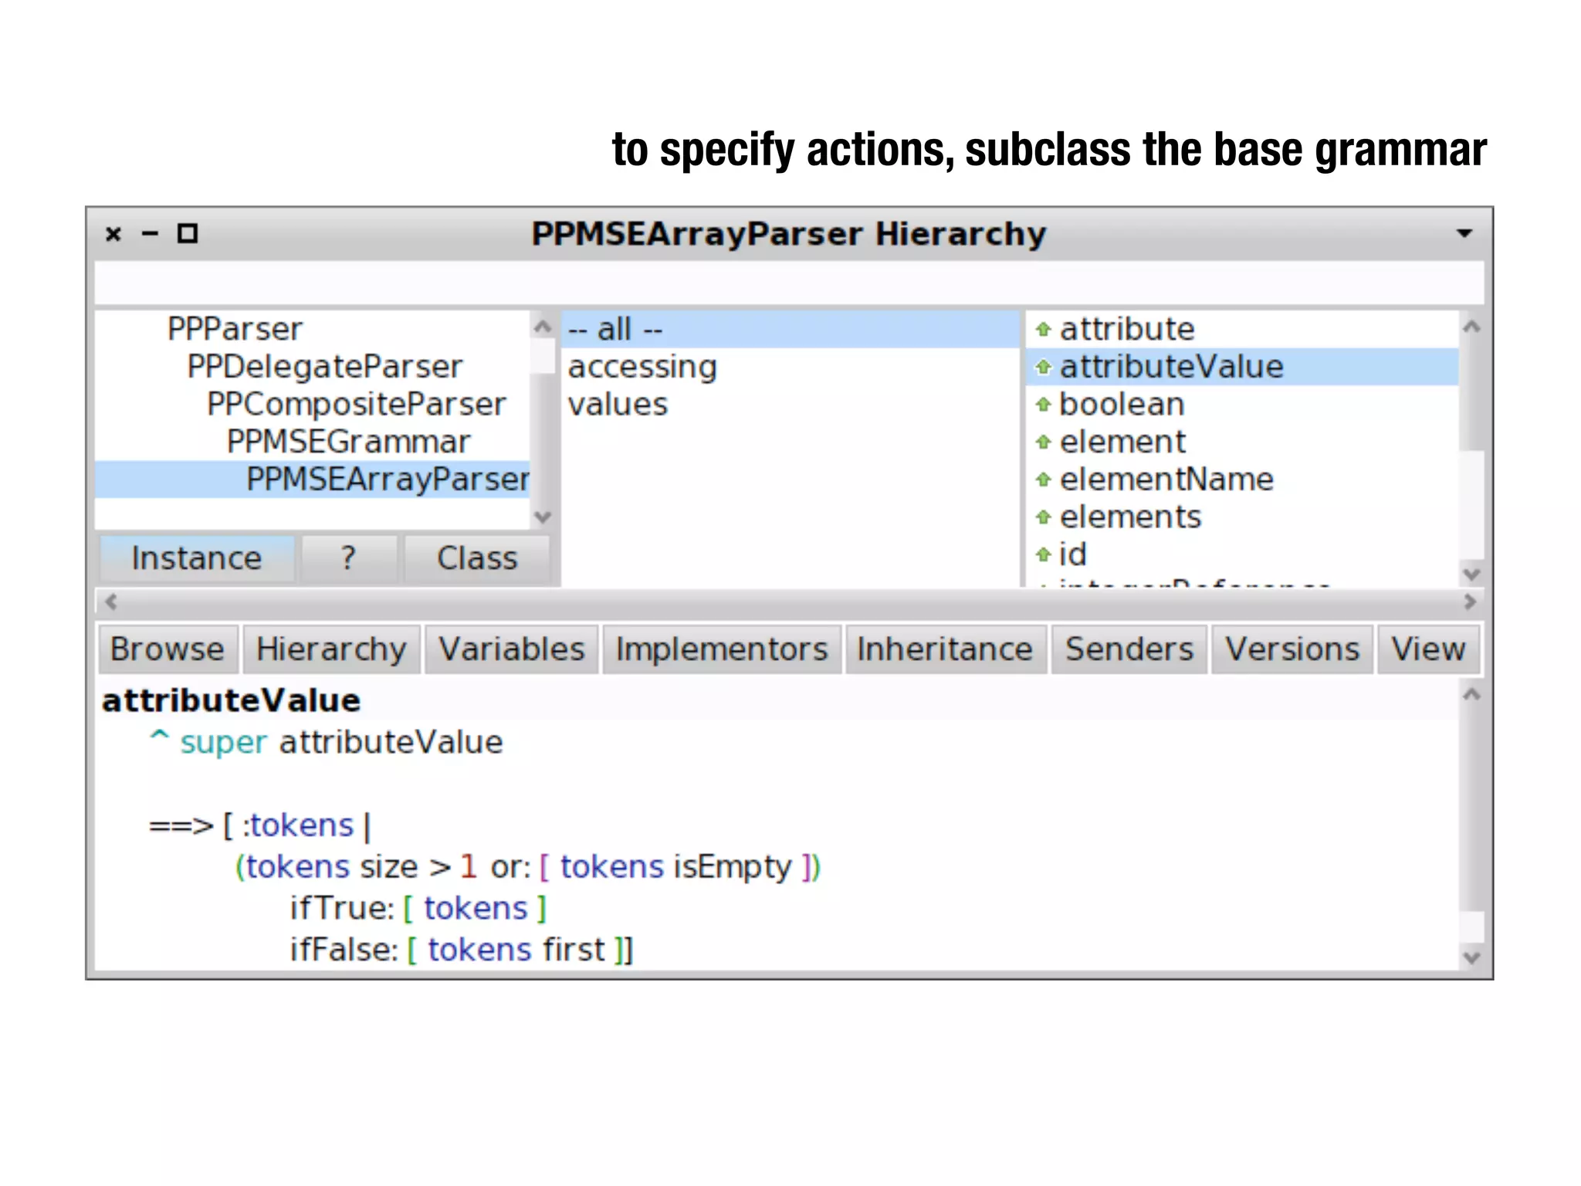1581x1186 pixels.
Task: Select the elementName method
Action: [1242, 479]
